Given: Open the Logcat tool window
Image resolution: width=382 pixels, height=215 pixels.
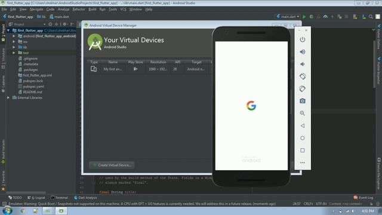Looking at the screenshot, I should 36,198.
